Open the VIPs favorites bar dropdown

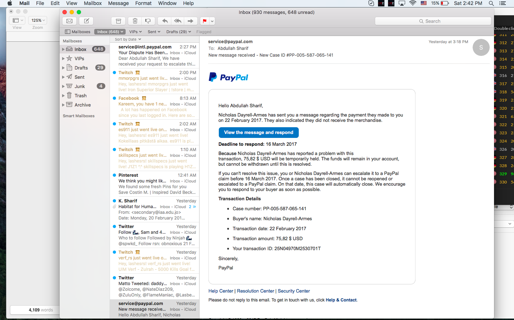click(135, 32)
